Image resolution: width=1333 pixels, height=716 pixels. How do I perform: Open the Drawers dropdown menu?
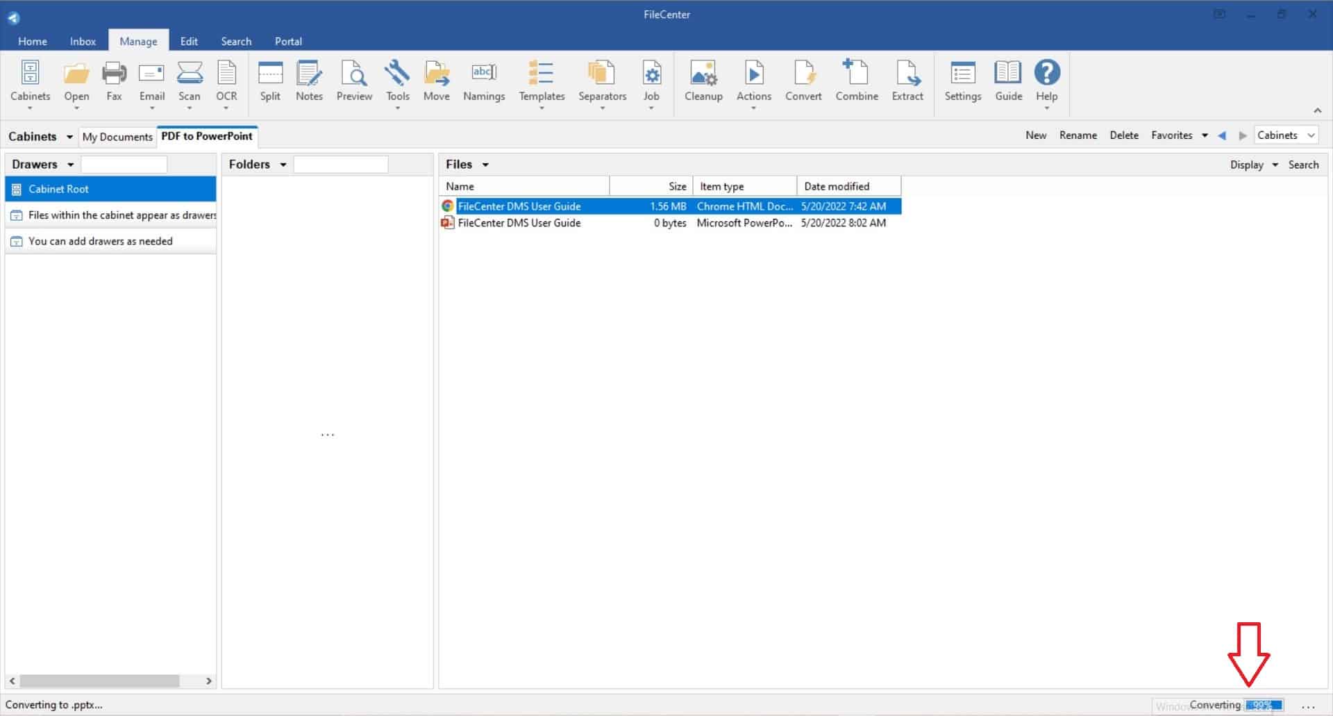coord(70,165)
